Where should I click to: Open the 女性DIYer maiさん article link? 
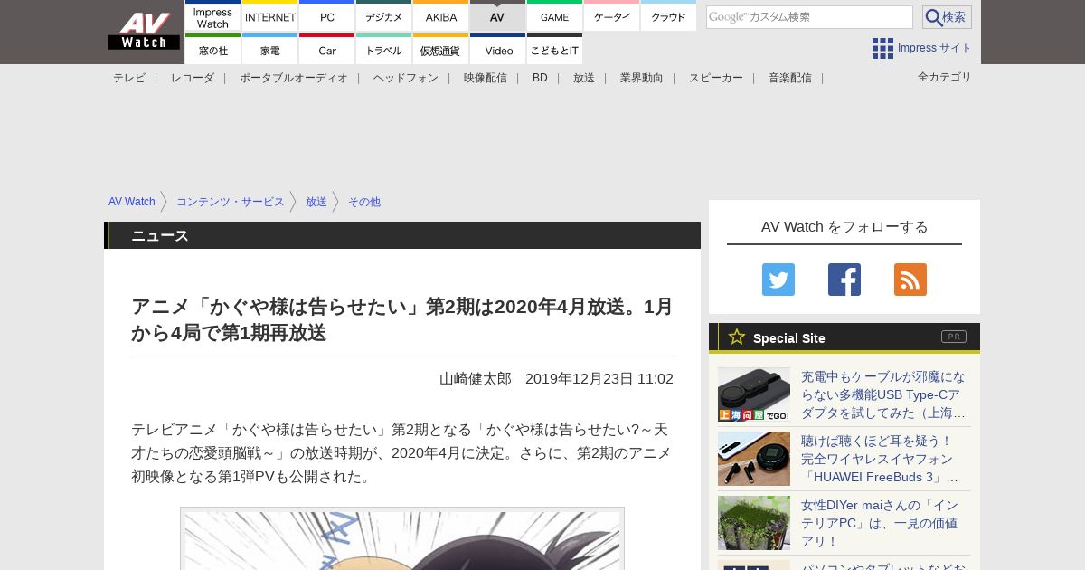tap(880, 523)
